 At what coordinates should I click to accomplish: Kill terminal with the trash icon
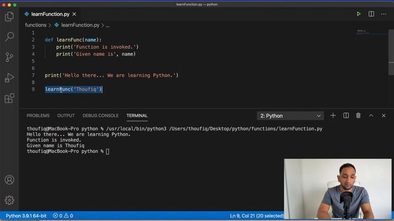click(x=358, y=115)
